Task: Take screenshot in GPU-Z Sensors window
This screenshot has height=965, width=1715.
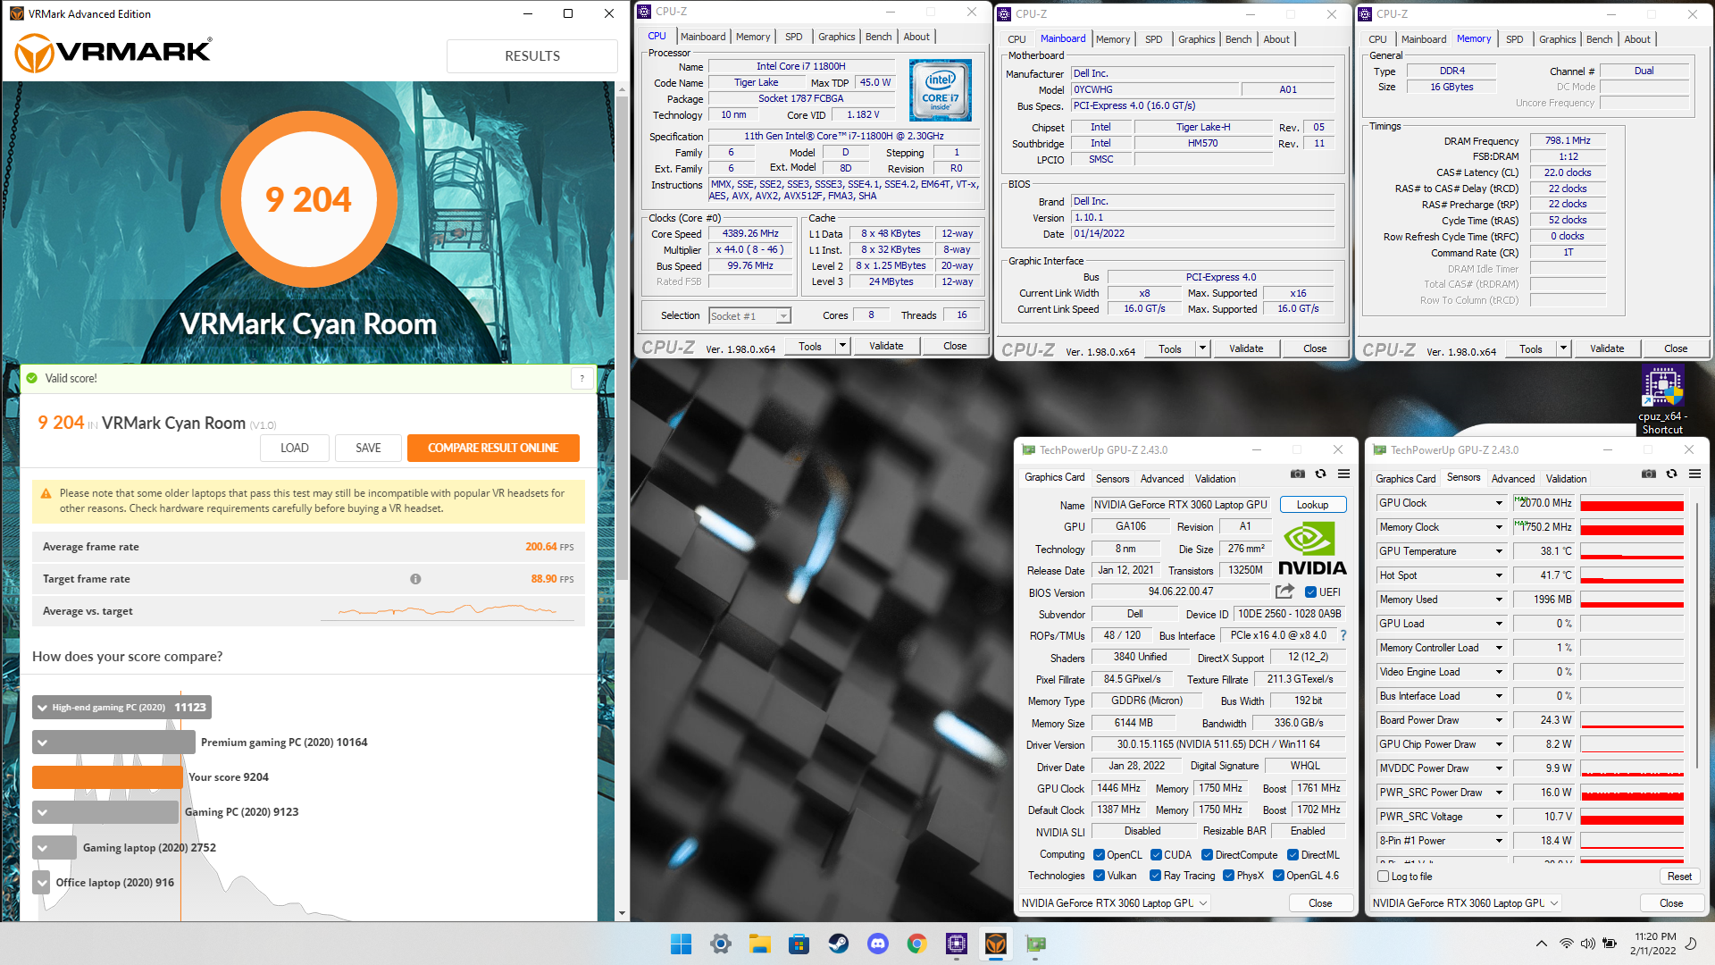Action: pos(1649,474)
